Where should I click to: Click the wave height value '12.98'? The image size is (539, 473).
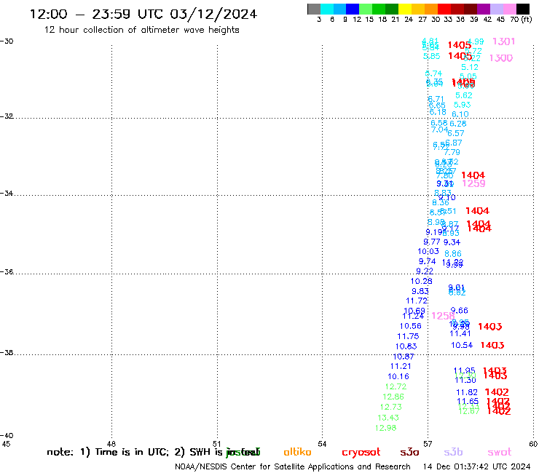point(386,428)
